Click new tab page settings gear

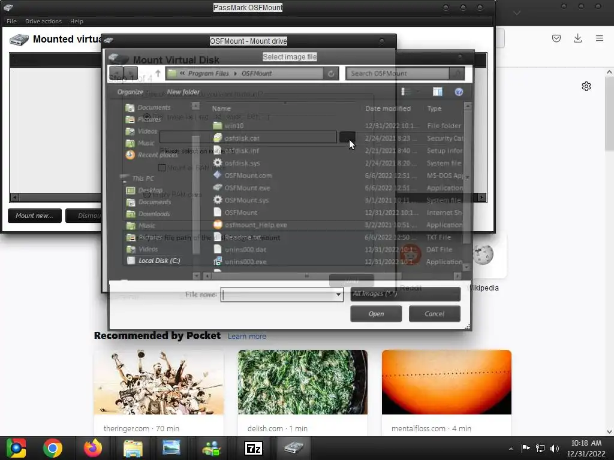tap(586, 86)
